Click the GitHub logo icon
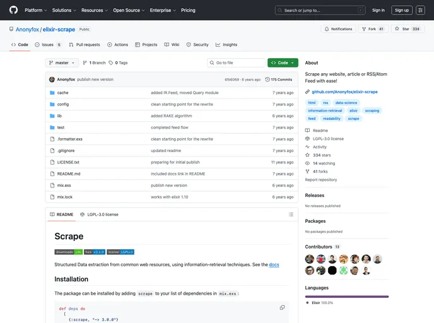 tap(14, 10)
